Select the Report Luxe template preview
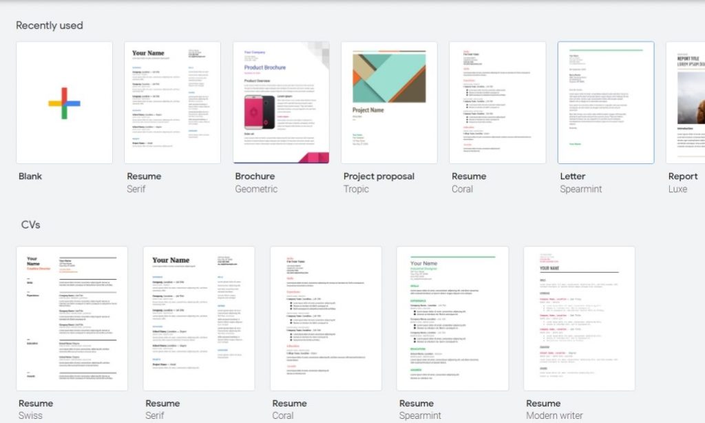 [686, 103]
